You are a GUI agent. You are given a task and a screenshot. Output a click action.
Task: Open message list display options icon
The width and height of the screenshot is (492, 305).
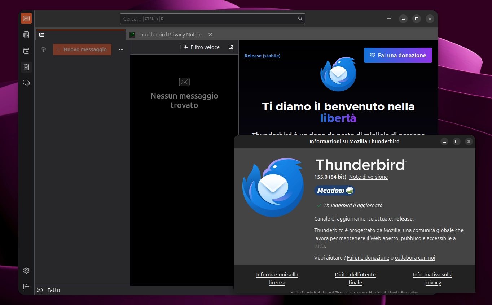231,47
